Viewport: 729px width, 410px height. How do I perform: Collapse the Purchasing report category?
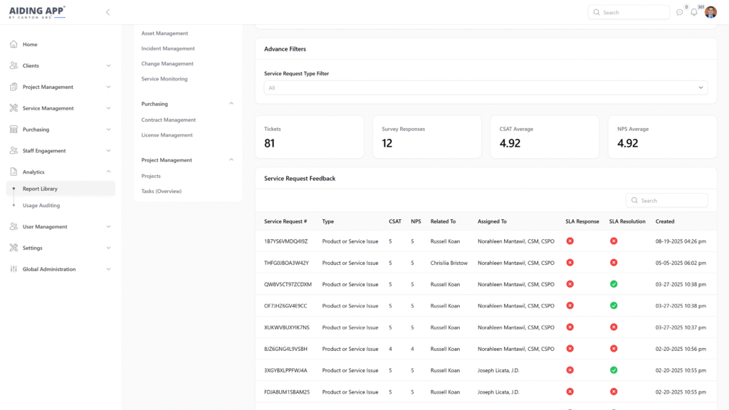(231, 104)
